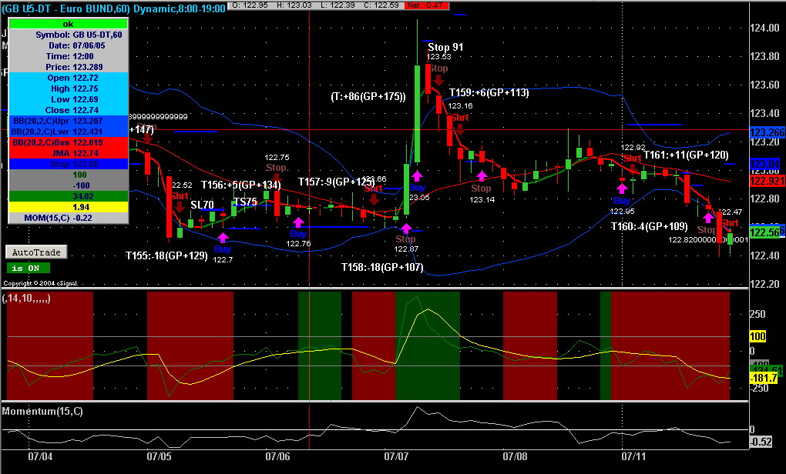The image size is (786, 474).
Task: Click the dark red Stop arrow below 123.53
Action: pyautogui.click(x=438, y=80)
